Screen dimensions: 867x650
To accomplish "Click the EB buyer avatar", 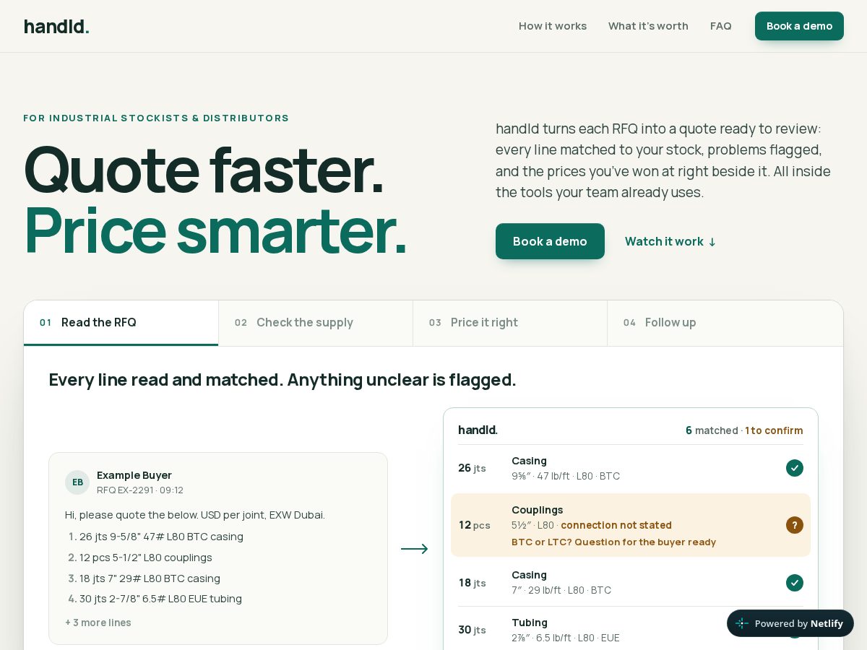I will tap(77, 482).
